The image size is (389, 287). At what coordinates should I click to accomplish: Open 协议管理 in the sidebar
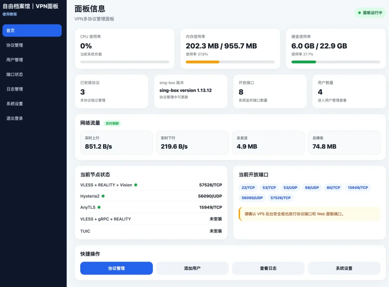pos(32,45)
